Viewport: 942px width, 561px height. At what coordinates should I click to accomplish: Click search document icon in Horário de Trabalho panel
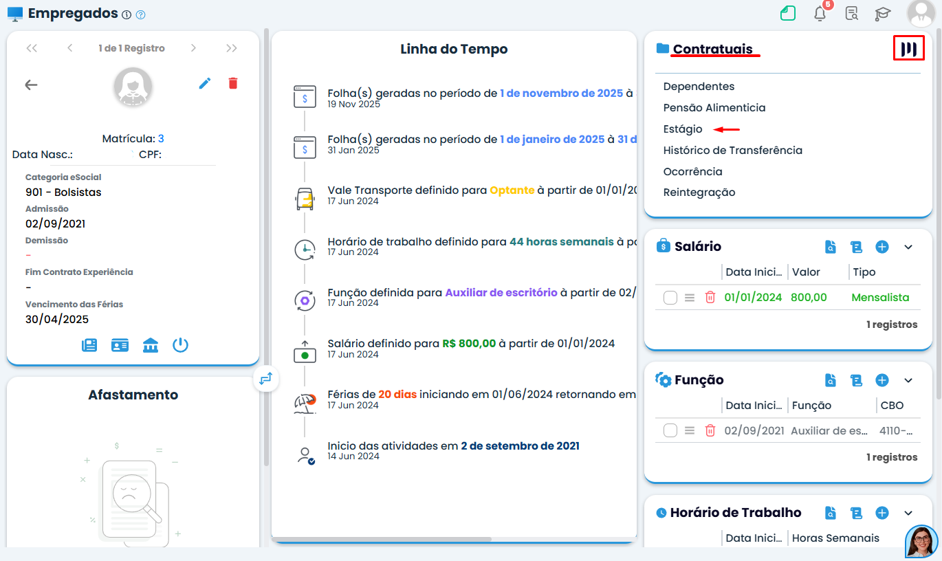(x=831, y=513)
